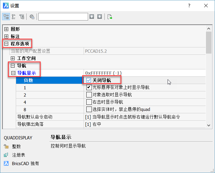Expand the 工作空间 node
Screen dimensions: 215x173
13,58
